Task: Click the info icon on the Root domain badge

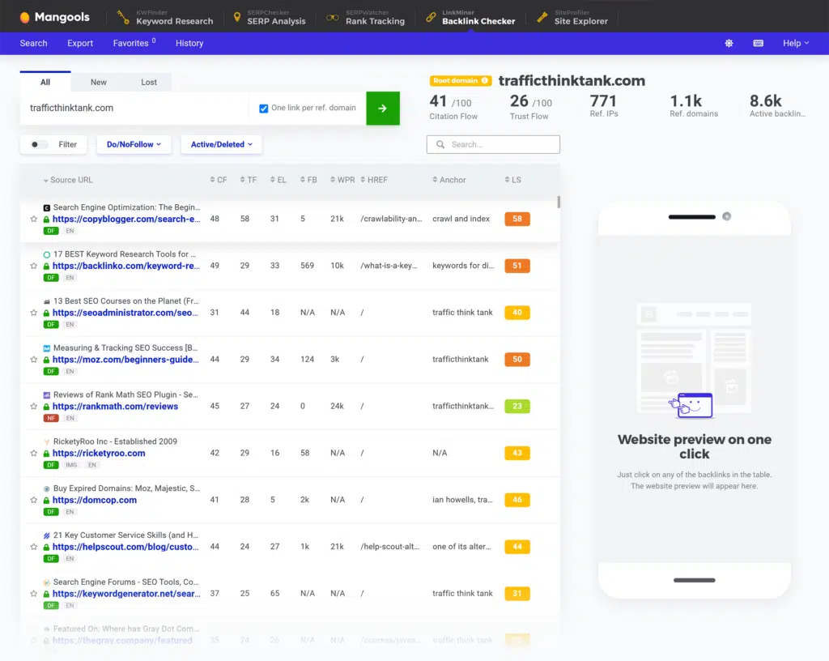Action: (x=485, y=81)
